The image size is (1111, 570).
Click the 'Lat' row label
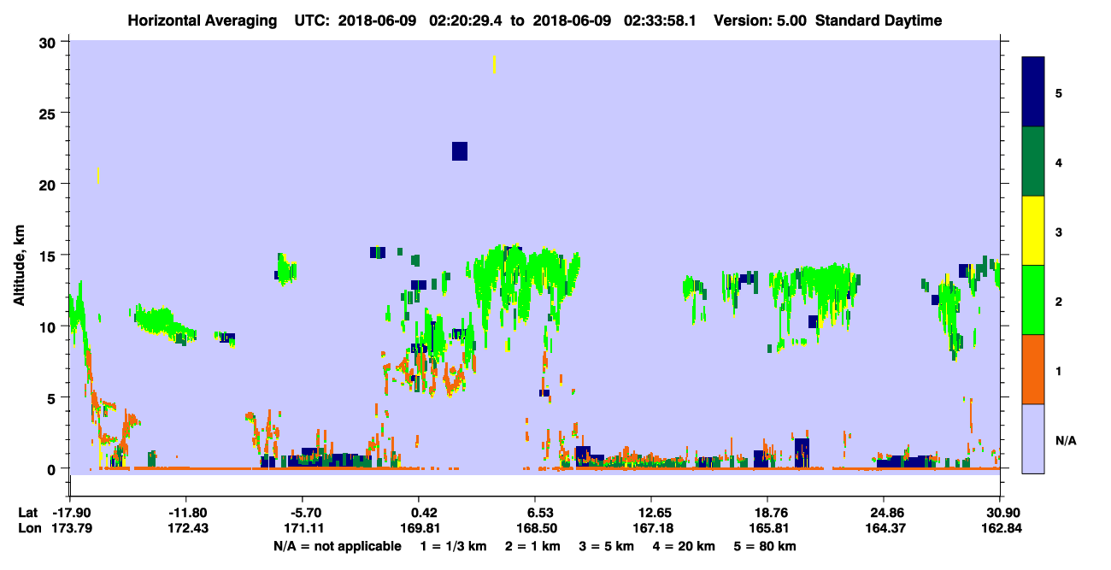coord(28,513)
